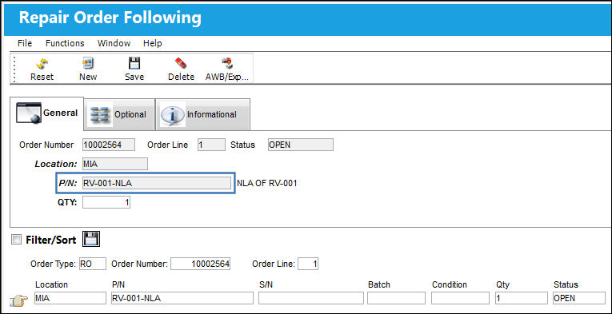Click the Order Type field showing RO
The image size is (612, 314).
(92, 264)
